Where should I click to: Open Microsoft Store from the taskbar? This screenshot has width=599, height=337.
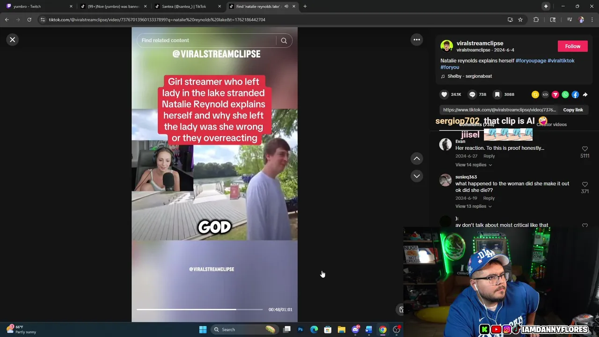(x=328, y=330)
